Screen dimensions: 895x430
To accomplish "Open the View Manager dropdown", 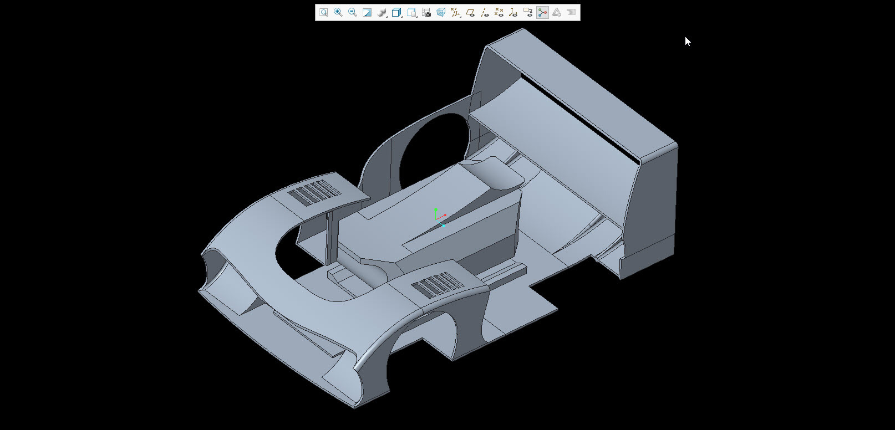I will tap(411, 12).
